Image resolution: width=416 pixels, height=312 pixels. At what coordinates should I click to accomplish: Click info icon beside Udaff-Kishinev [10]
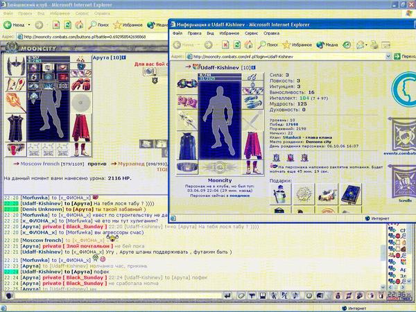point(253,68)
